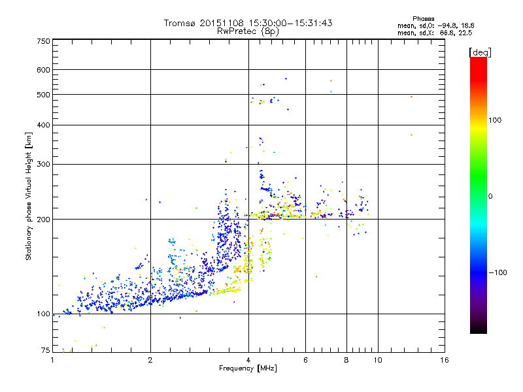Click the y-axis tick label '400'
523x392 pixels.
(x=44, y=125)
